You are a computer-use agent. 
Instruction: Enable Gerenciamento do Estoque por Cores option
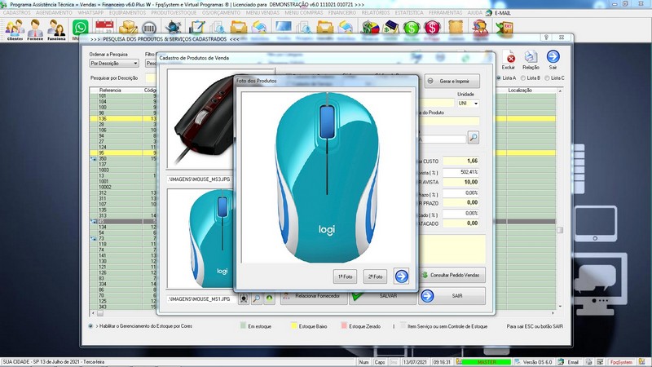click(x=90, y=326)
